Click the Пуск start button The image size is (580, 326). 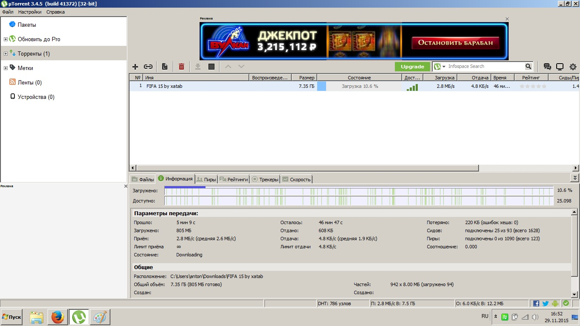click(11, 317)
